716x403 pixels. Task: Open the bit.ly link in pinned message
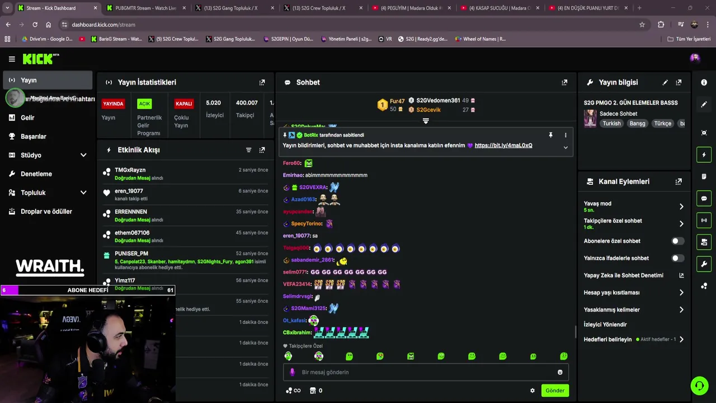pyautogui.click(x=503, y=146)
